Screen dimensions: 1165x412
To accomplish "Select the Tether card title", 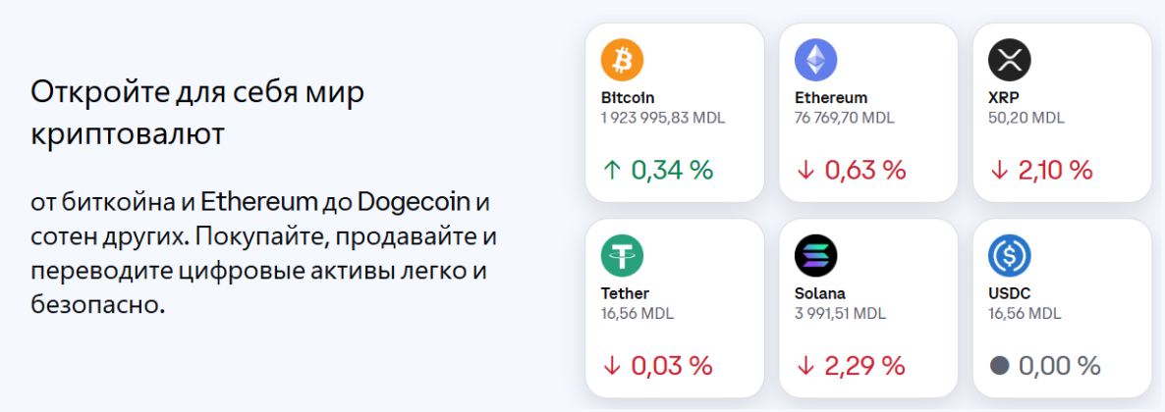I will pyautogui.click(x=625, y=293).
